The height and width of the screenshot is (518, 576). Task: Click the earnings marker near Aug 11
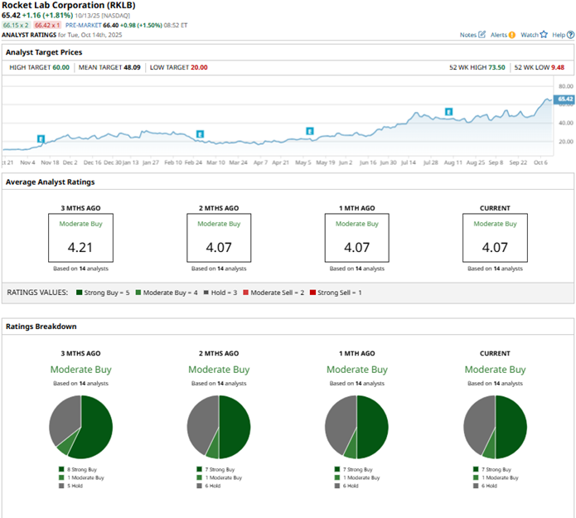(449, 112)
